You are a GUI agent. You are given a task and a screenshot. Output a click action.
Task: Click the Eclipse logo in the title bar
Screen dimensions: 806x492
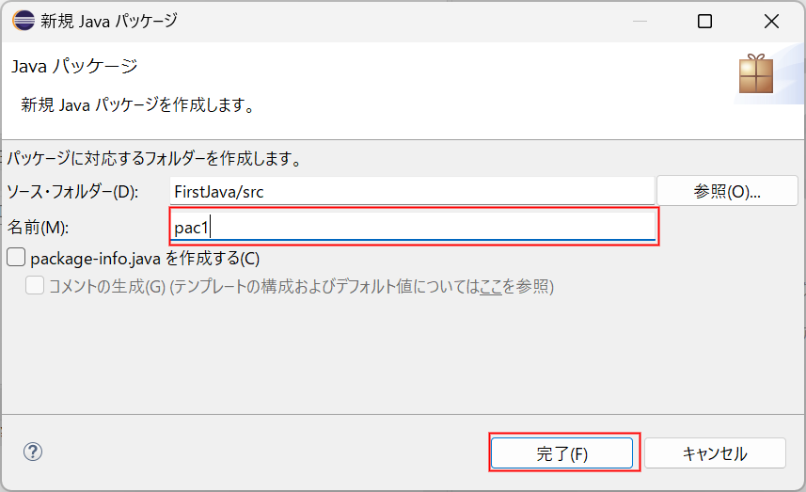[24, 21]
